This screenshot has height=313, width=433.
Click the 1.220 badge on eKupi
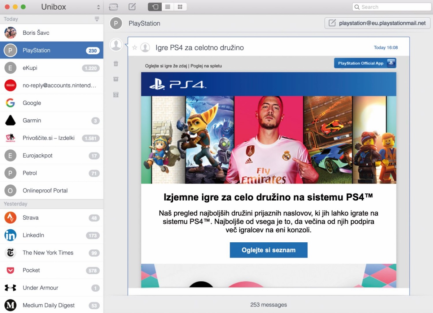pyautogui.click(x=91, y=68)
